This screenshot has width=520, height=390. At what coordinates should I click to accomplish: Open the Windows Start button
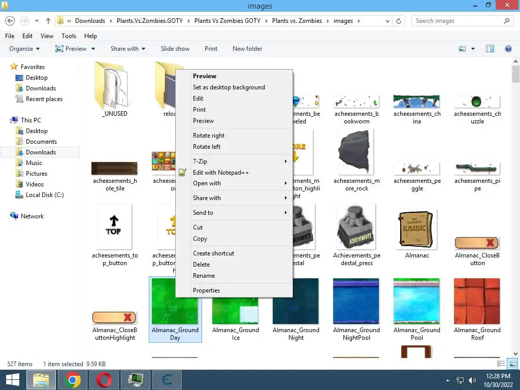click(13, 380)
